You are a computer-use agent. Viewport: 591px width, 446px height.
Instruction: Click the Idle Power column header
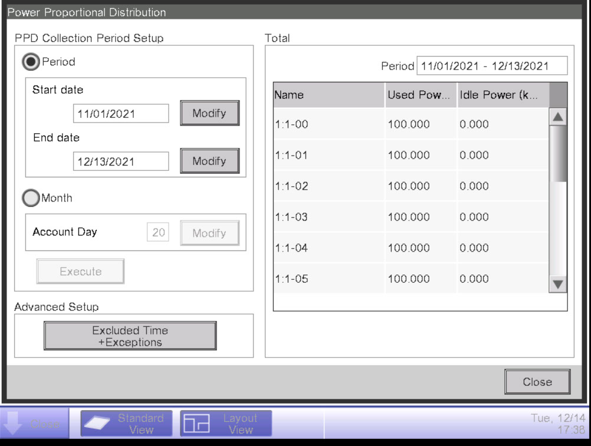tap(503, 95)
